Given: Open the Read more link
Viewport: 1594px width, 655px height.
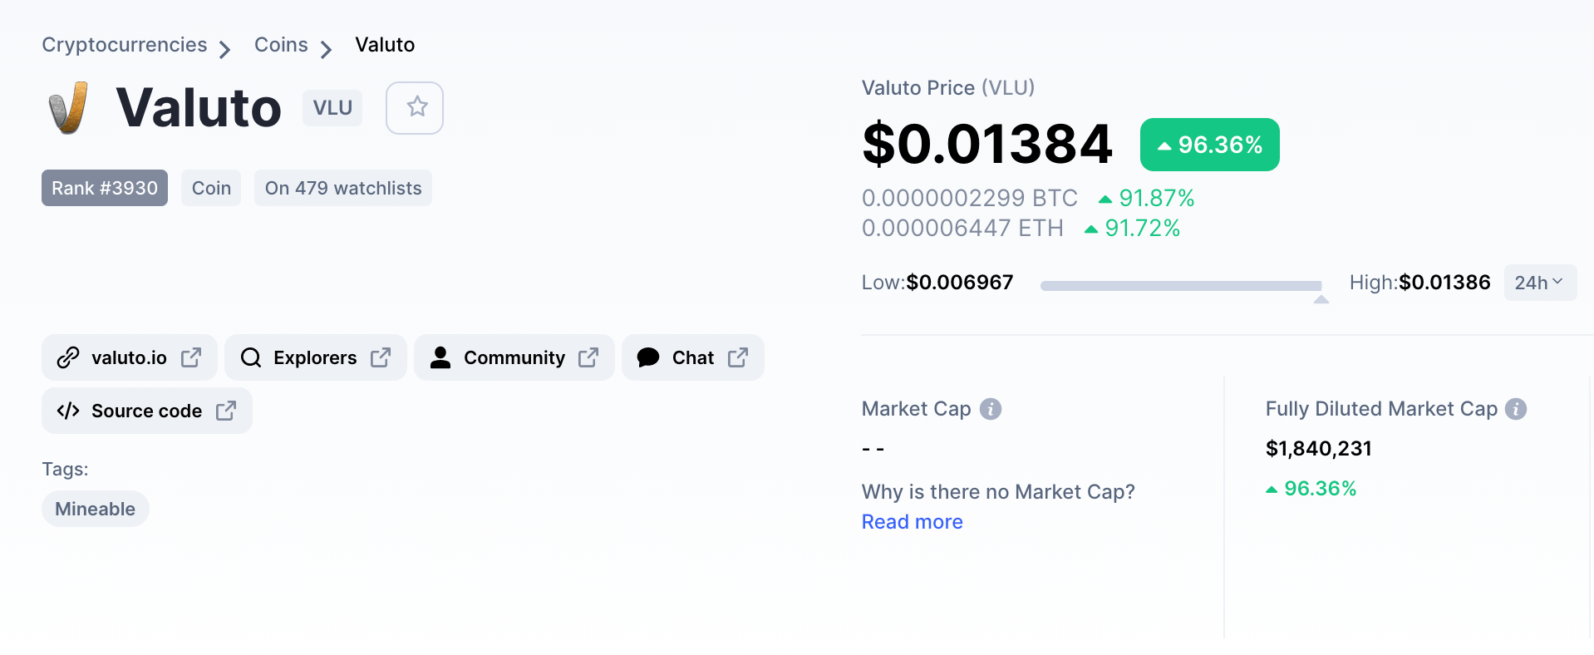Looking at the screenshot, I should pos(912,522).
